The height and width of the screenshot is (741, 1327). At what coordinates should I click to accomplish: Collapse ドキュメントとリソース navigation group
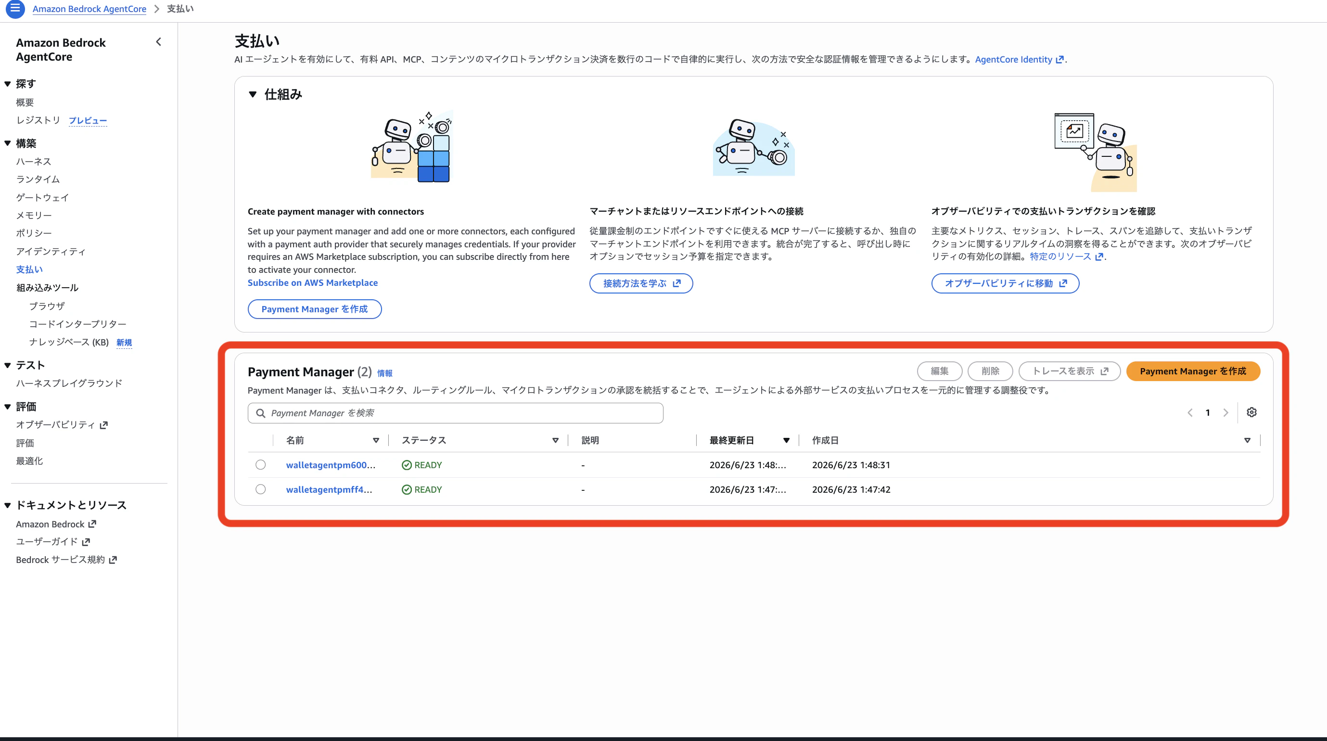point(8,506)
